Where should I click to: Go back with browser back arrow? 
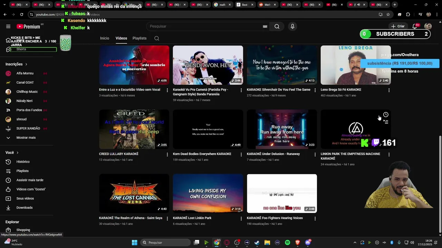coord(5,14)
